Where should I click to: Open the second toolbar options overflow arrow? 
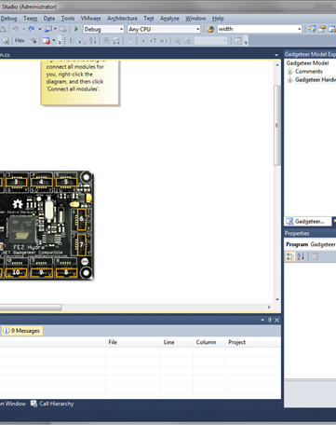(x=246, y=41)
